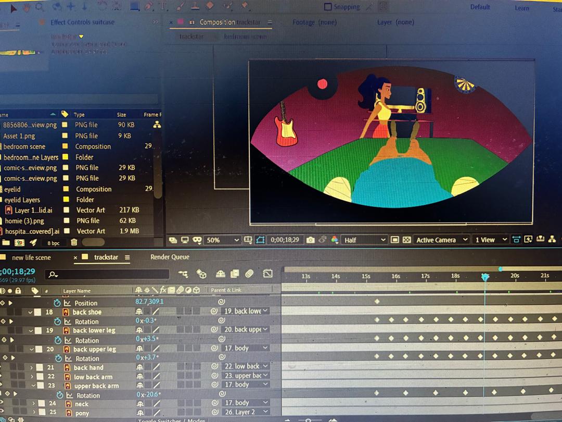Take a snapshot in the Composition panel
562x422 pixels.
310,240
